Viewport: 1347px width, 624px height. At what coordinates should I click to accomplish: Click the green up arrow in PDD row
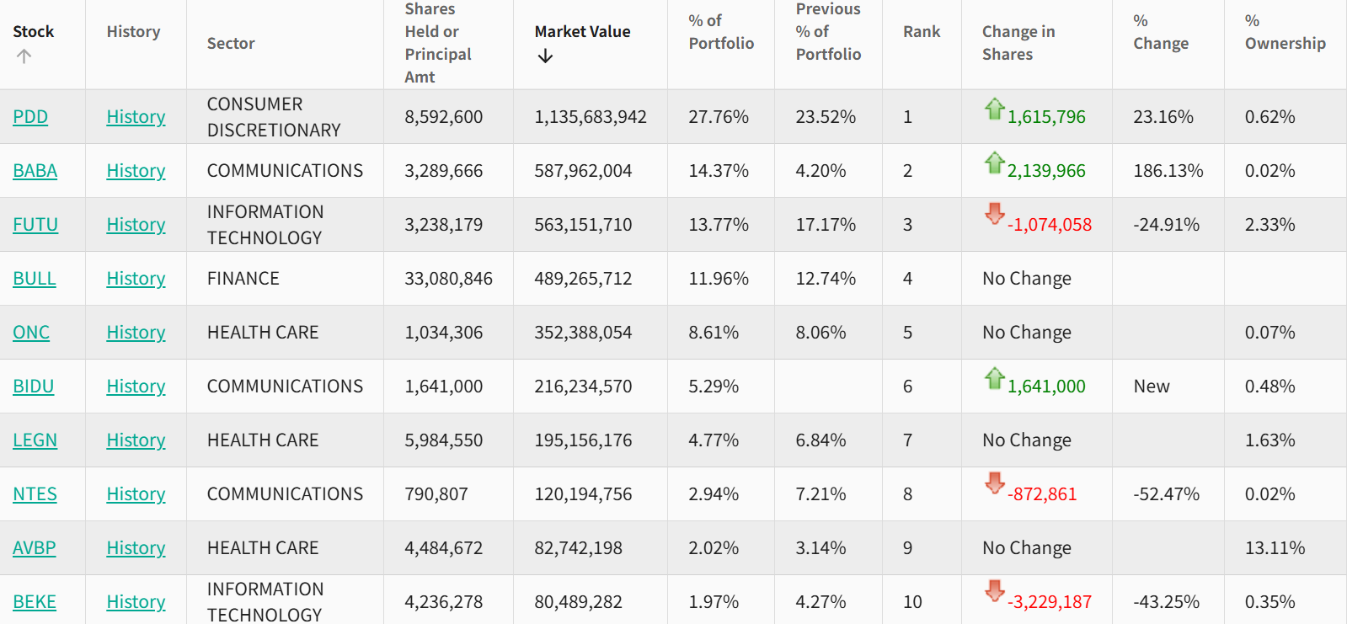pyautogui.click(x=994, y=109)
